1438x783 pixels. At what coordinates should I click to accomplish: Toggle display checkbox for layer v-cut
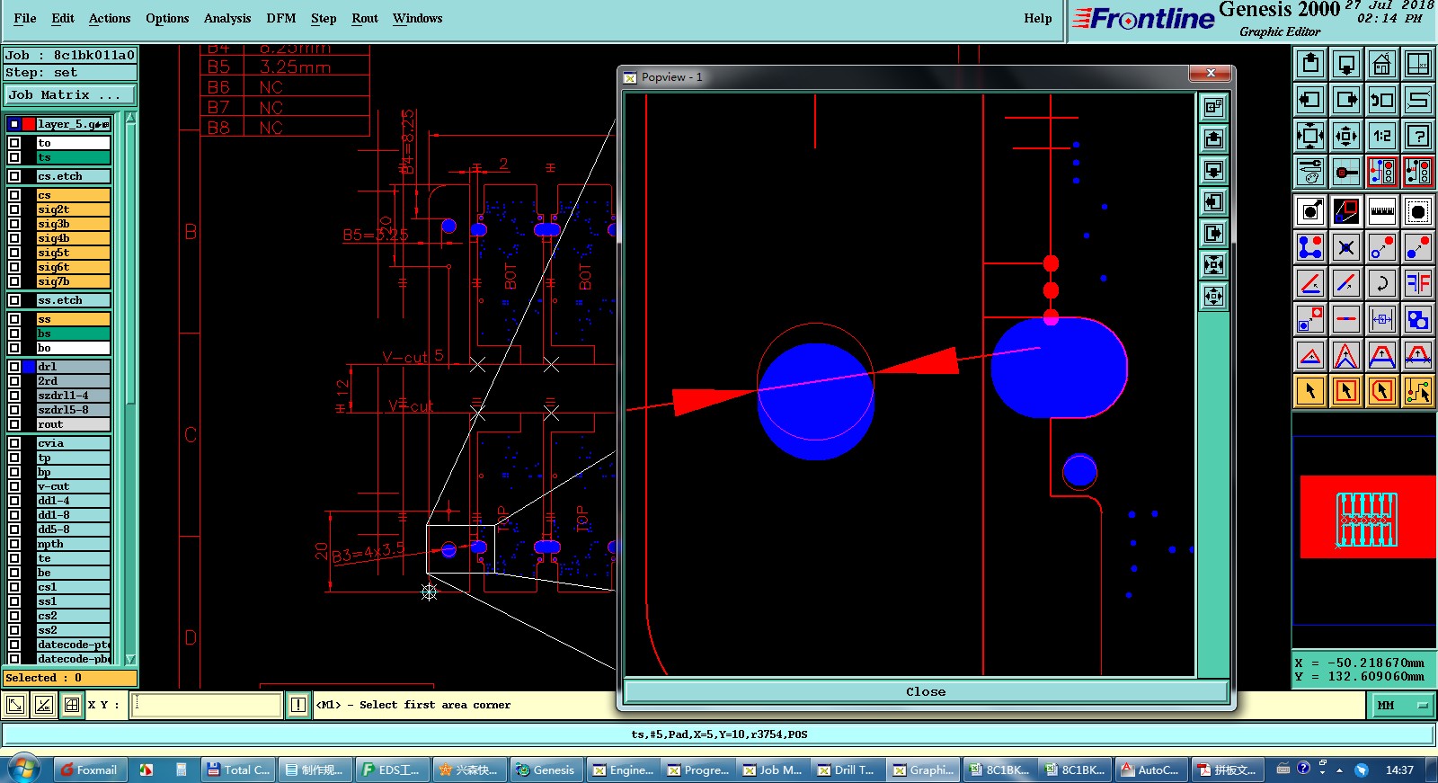(14, 486)
